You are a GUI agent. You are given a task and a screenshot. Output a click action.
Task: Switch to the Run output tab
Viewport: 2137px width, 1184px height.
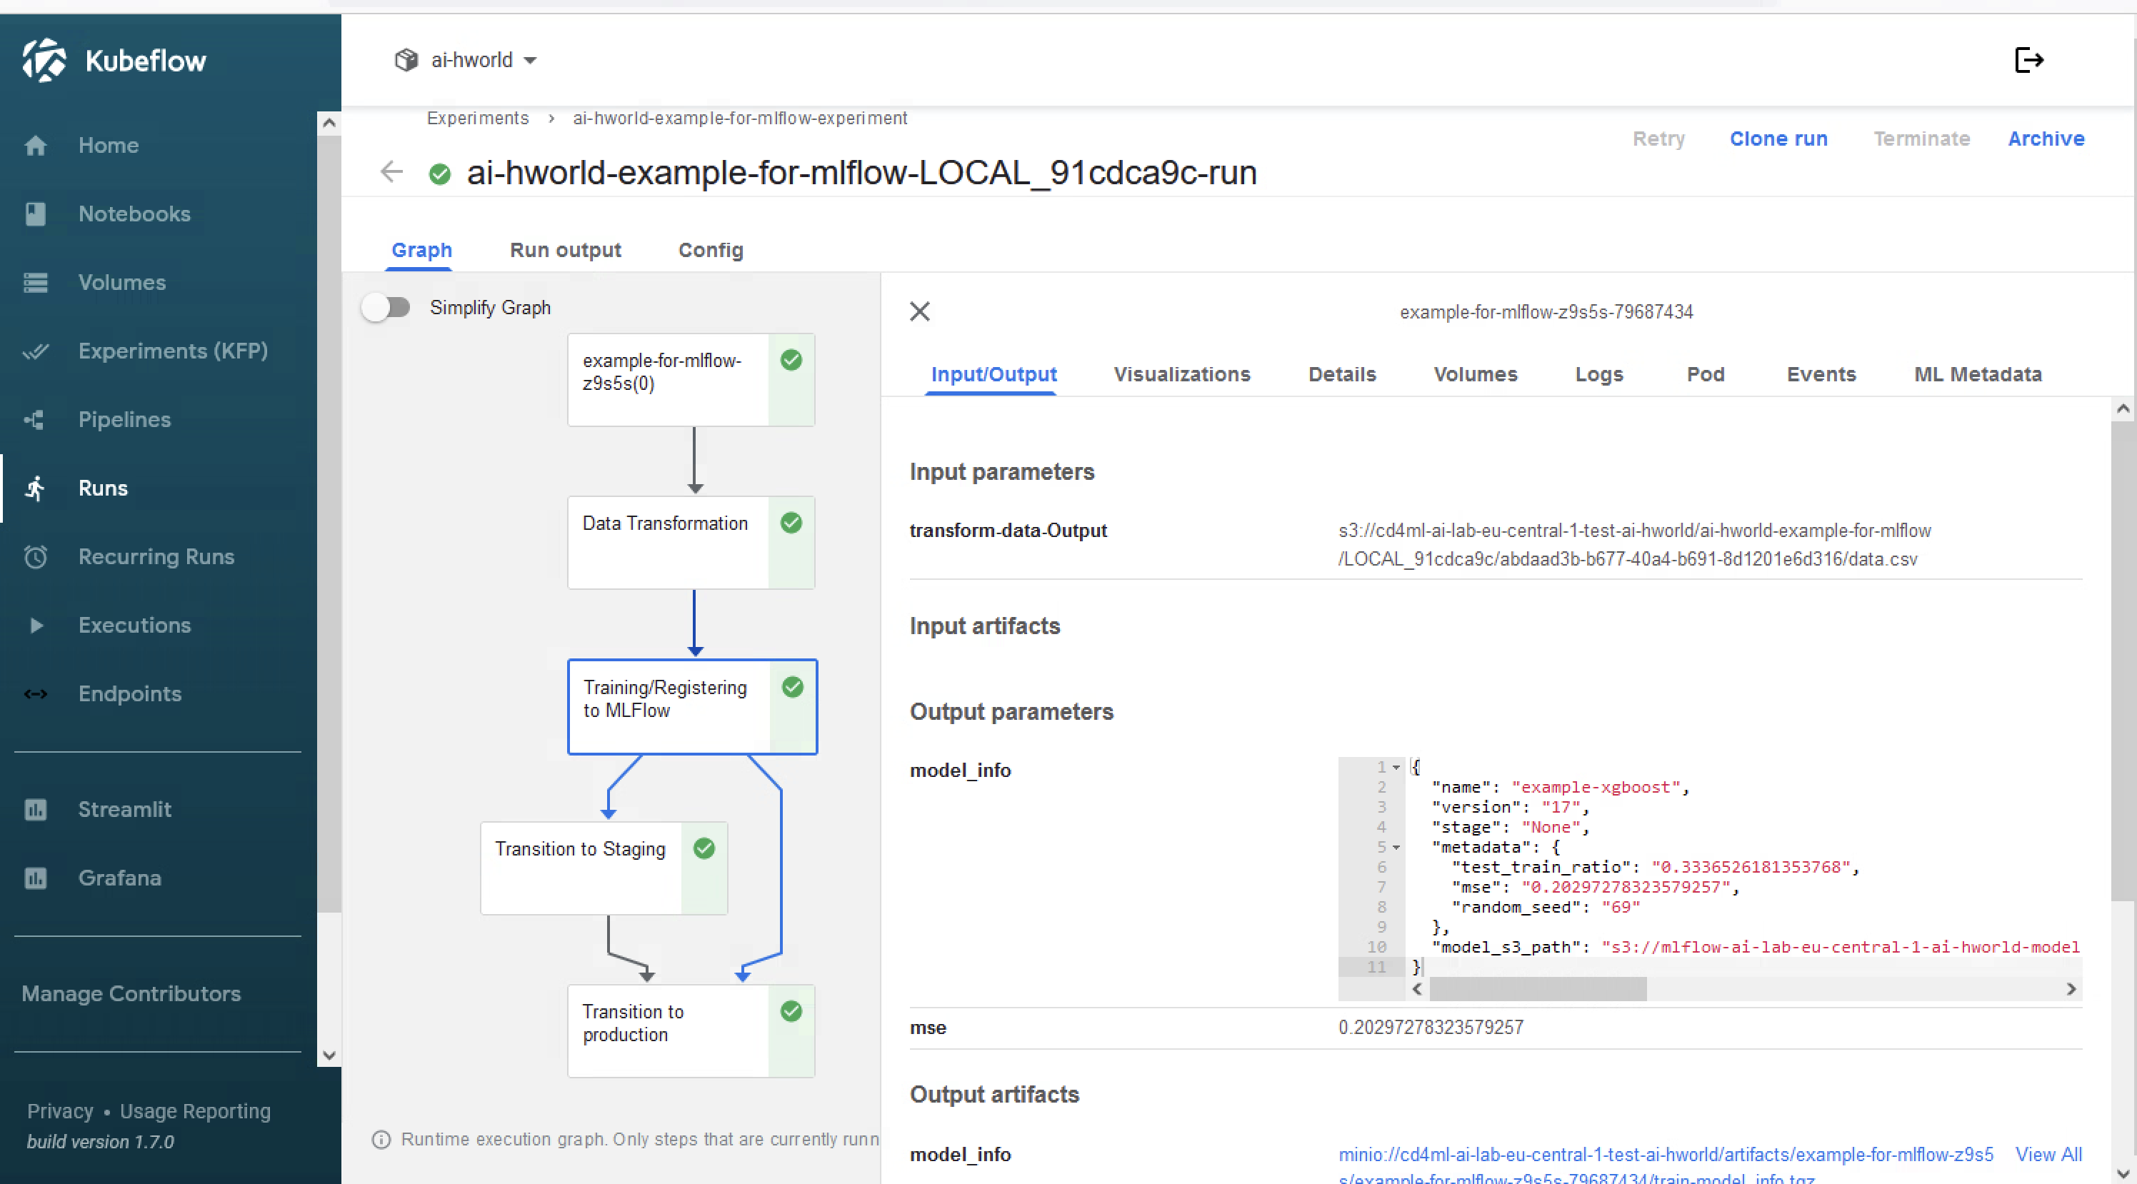(x=565, y=250)
